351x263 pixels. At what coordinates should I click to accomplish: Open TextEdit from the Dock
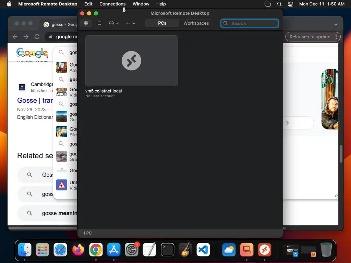(x=149, y=250)
